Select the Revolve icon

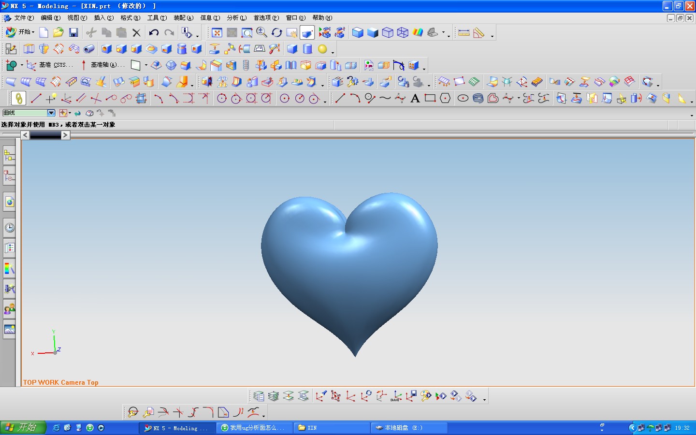[x=44, y=49]
